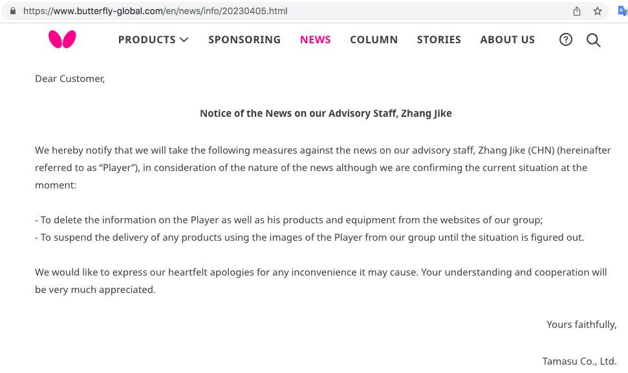
Task: Click the notice heading about Zhang Jike
Action: coord(326,114)
